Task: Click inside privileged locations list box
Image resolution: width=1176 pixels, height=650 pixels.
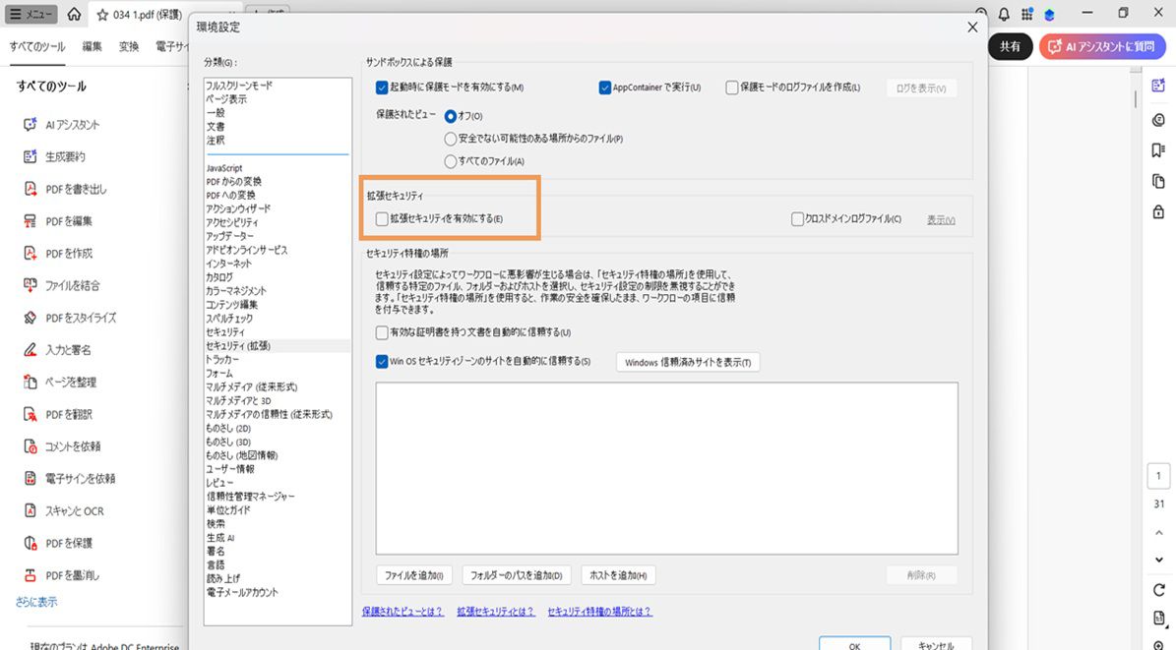Action: tap(667, 468)
